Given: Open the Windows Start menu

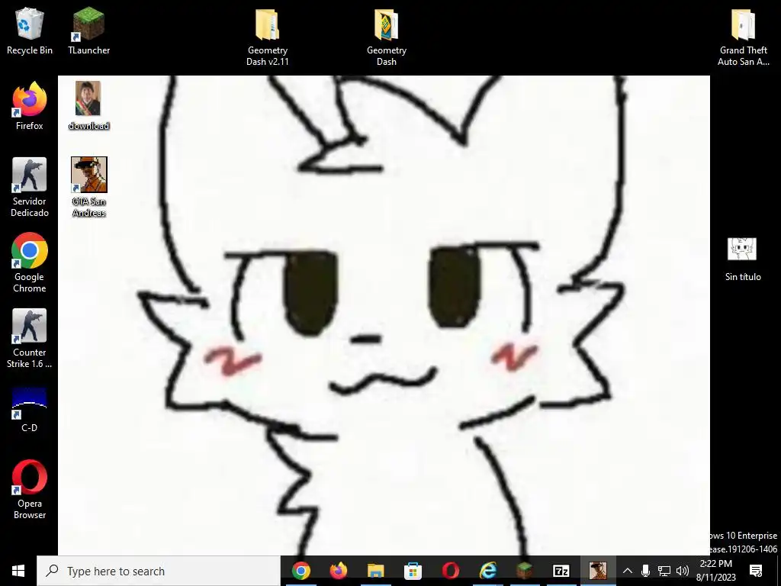Looking at the screenshot, I should 18,571.
